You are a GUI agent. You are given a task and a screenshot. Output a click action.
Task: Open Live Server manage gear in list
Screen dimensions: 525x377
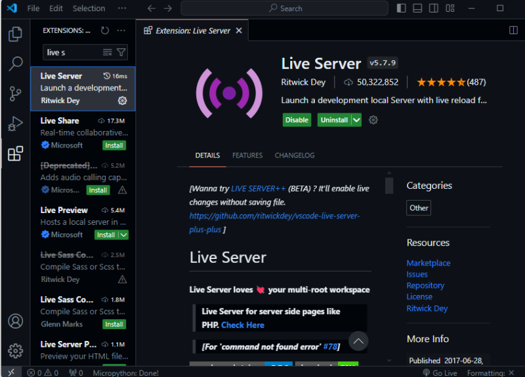click(x=122, y=100)
